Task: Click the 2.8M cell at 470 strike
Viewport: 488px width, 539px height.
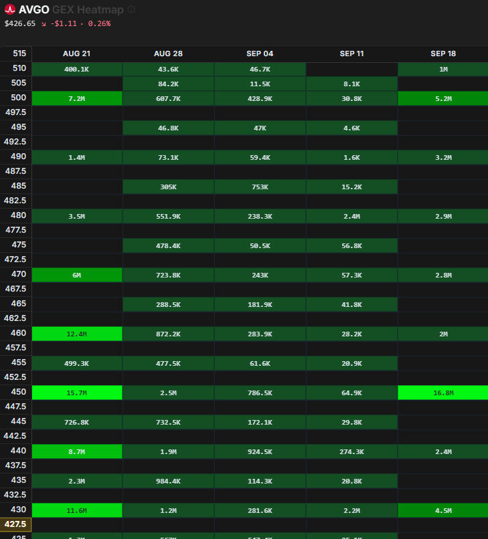Action: pos(443,275)
